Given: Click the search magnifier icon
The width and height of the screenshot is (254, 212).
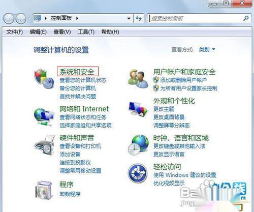Looking at the screenshot, I should pos(246,18).
